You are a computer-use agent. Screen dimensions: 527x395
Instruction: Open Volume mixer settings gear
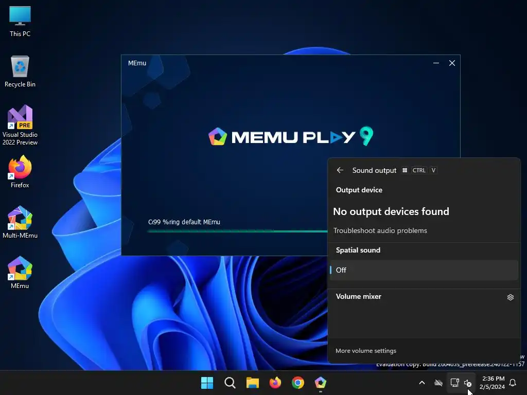pos(510,297)
